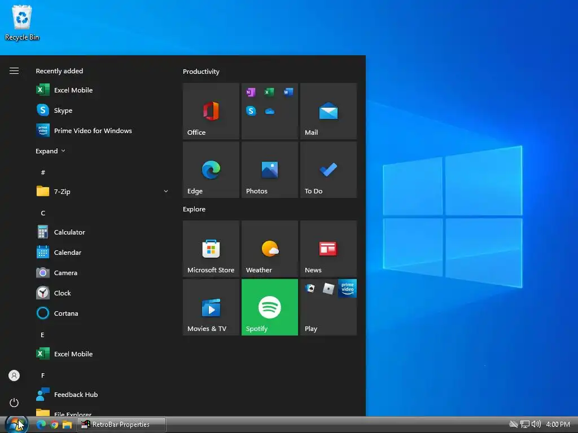Expand the Recently added list
This screenshot has height=433, width=578.
(x=50, y=151)
